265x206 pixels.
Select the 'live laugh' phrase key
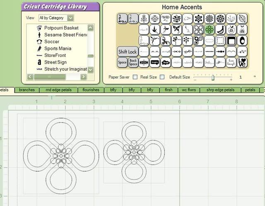click(x=231, y=62)
